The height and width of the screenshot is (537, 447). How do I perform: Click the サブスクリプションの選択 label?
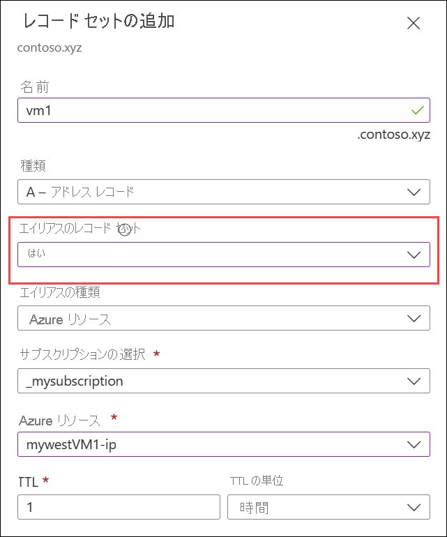coord(82,354)
